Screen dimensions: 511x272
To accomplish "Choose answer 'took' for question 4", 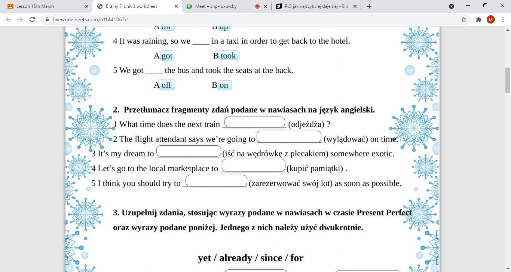I will [228, 56].
